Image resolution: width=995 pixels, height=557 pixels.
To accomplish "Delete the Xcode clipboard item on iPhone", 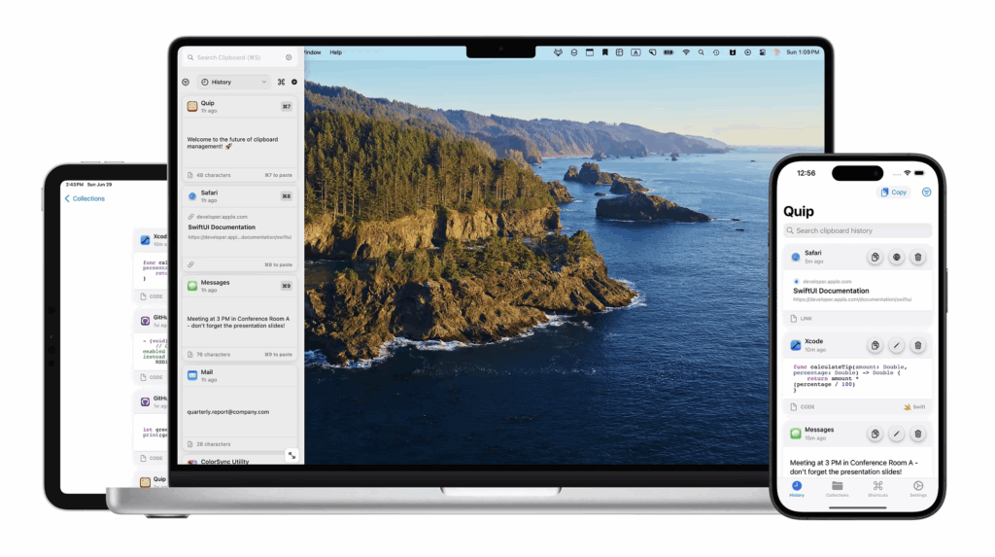I will point(918,345).
